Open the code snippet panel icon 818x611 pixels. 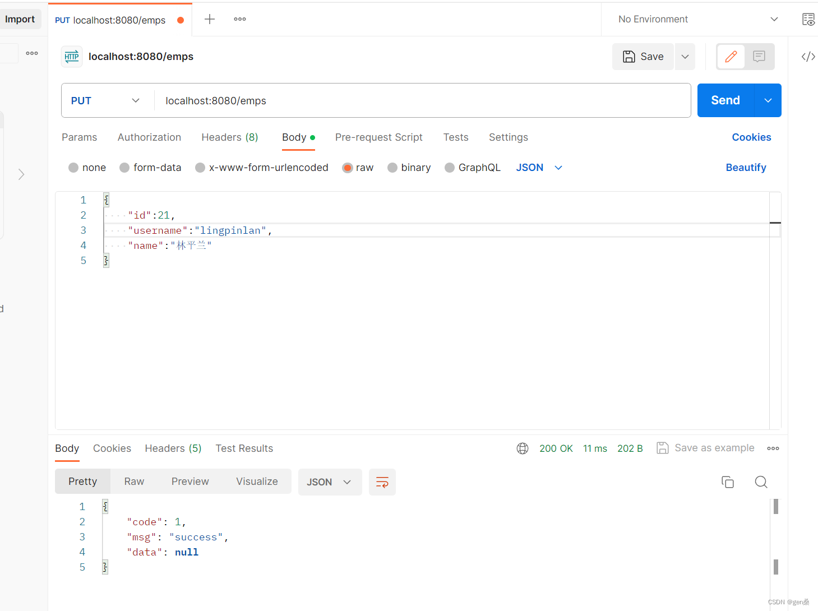[x=808, y=57]
